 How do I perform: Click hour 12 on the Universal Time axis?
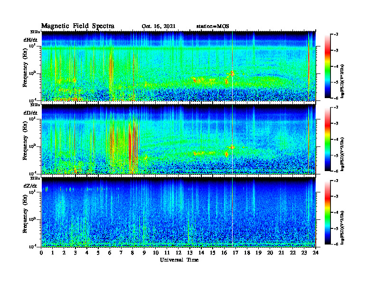[x=179, y=253]
